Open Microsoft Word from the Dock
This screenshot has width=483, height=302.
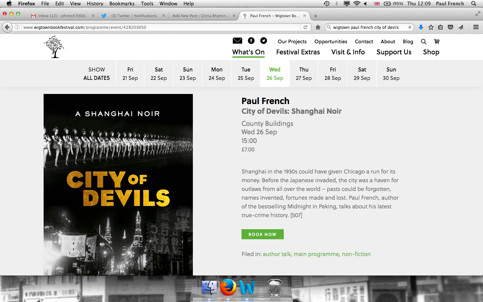[247, 288]
